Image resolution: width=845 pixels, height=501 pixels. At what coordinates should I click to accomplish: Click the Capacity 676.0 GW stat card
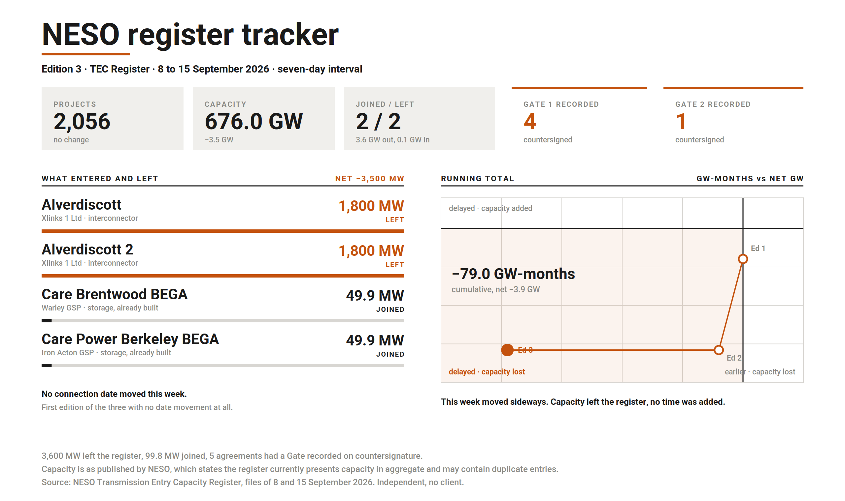264,119
